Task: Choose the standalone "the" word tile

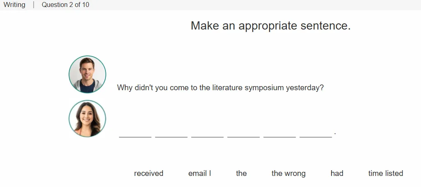Action: (241, 173)
